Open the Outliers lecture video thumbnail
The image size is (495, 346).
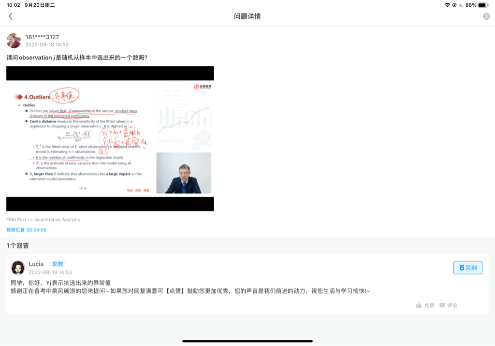(110, 139)
